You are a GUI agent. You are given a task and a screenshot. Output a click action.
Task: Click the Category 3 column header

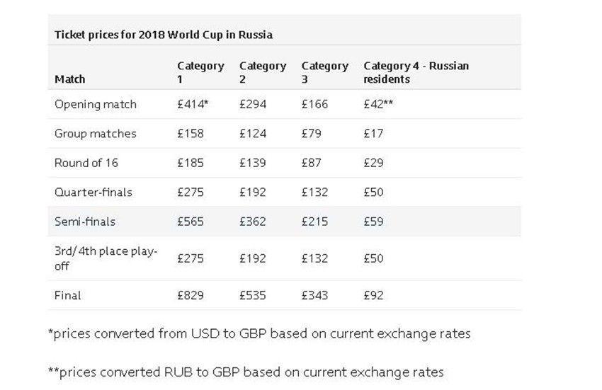coord(325,72)
